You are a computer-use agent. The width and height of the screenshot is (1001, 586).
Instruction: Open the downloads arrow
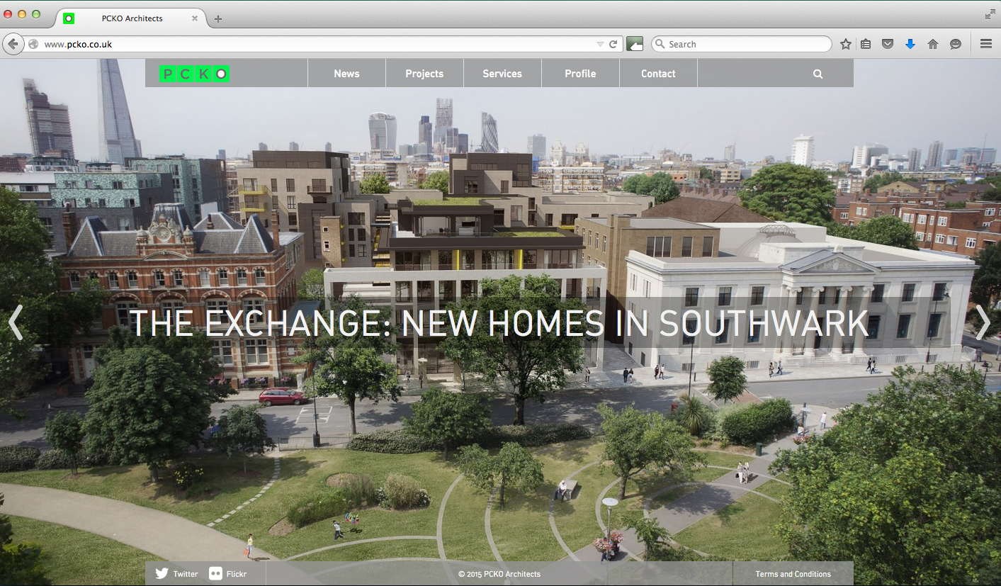click(x=910, y=44)
